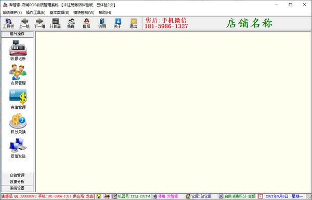Expand the 仓储管理 sidebar group

pyautogui.click(x=17, y=176)
